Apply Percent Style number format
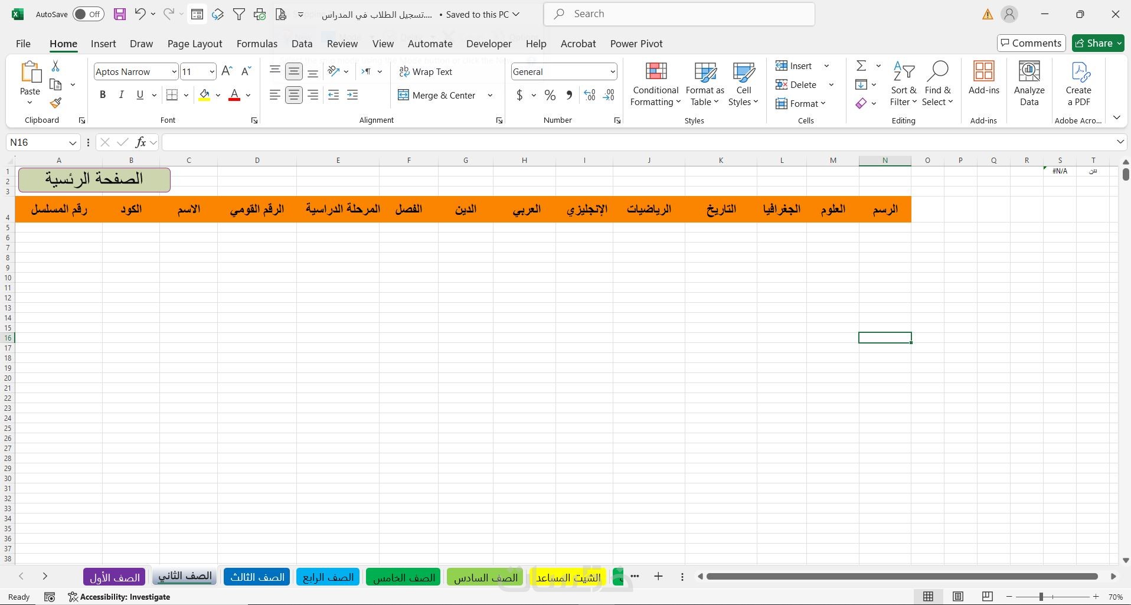Image resolution: width=1131 pixels, height=605 pixels. 550,95
